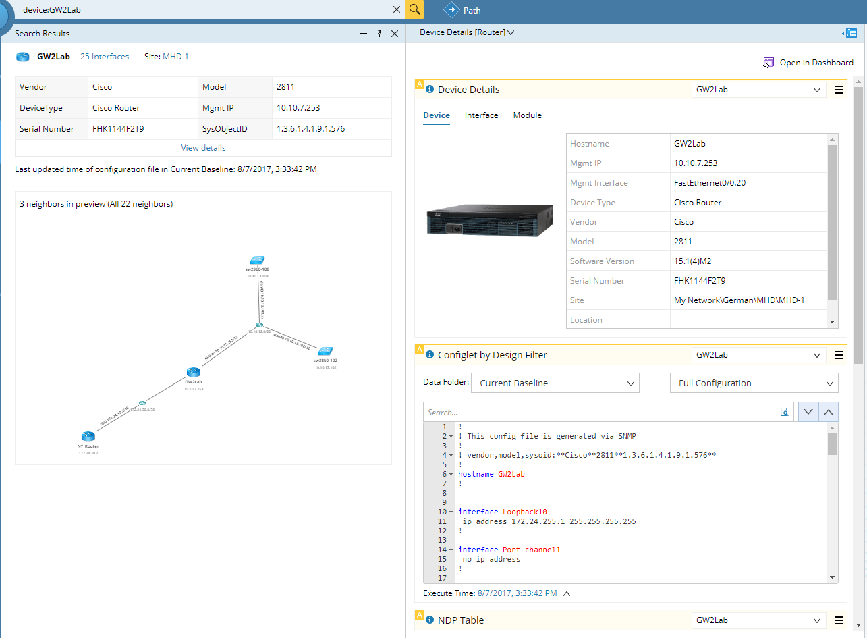Collapse the interface Loopback10 fold arrow
Viewport: 867px width, 638px height.
pyautogui.click(x=451, y=512)
